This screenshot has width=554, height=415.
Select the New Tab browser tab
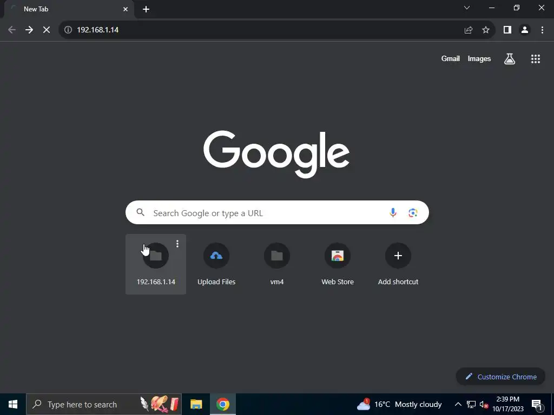pyautogui.click(x=69, y=9)
